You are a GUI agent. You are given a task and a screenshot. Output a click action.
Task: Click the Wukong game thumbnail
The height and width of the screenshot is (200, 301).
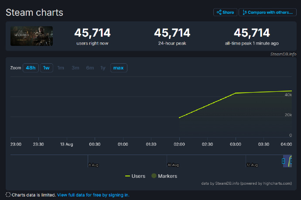(x=31, y=36)
